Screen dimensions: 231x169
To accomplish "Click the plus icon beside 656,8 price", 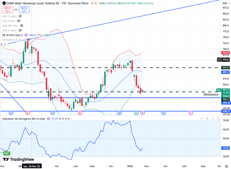I will pos(219,59).
